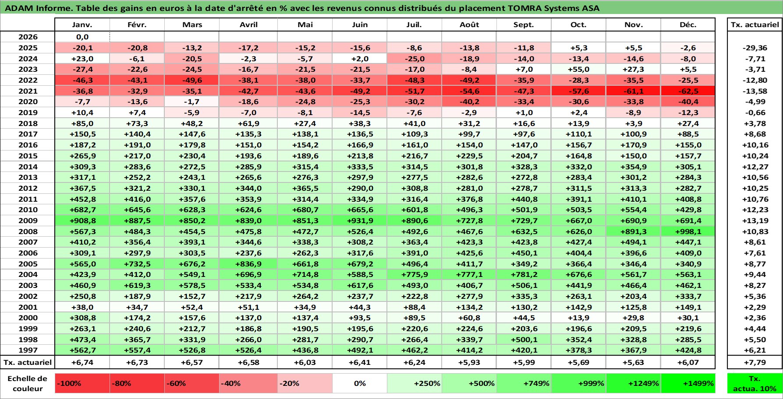This screenshot has width=783, height=399.
Task: Select the 'Févr.' column header
Action: pyautogui.click(x=137, y=25)
